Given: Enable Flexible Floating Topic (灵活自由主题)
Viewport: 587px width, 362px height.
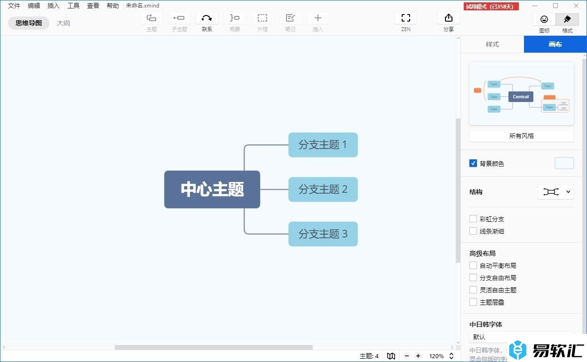Looking at the screenshot, I should 473,290.
